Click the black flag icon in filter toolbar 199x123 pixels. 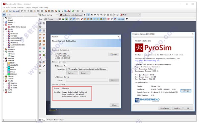tap(127, 19)
